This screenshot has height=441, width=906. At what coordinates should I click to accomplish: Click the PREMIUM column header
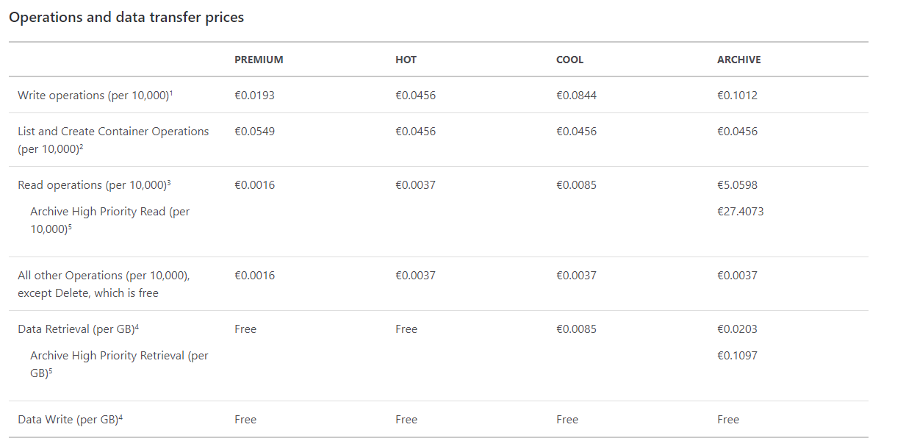point(259,60)
